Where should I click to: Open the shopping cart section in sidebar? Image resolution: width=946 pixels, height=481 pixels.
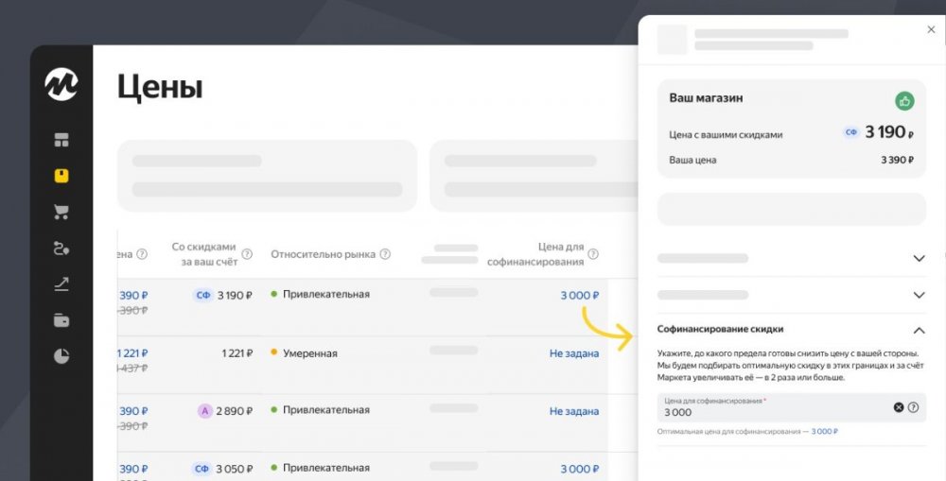[x=61, y=212]
